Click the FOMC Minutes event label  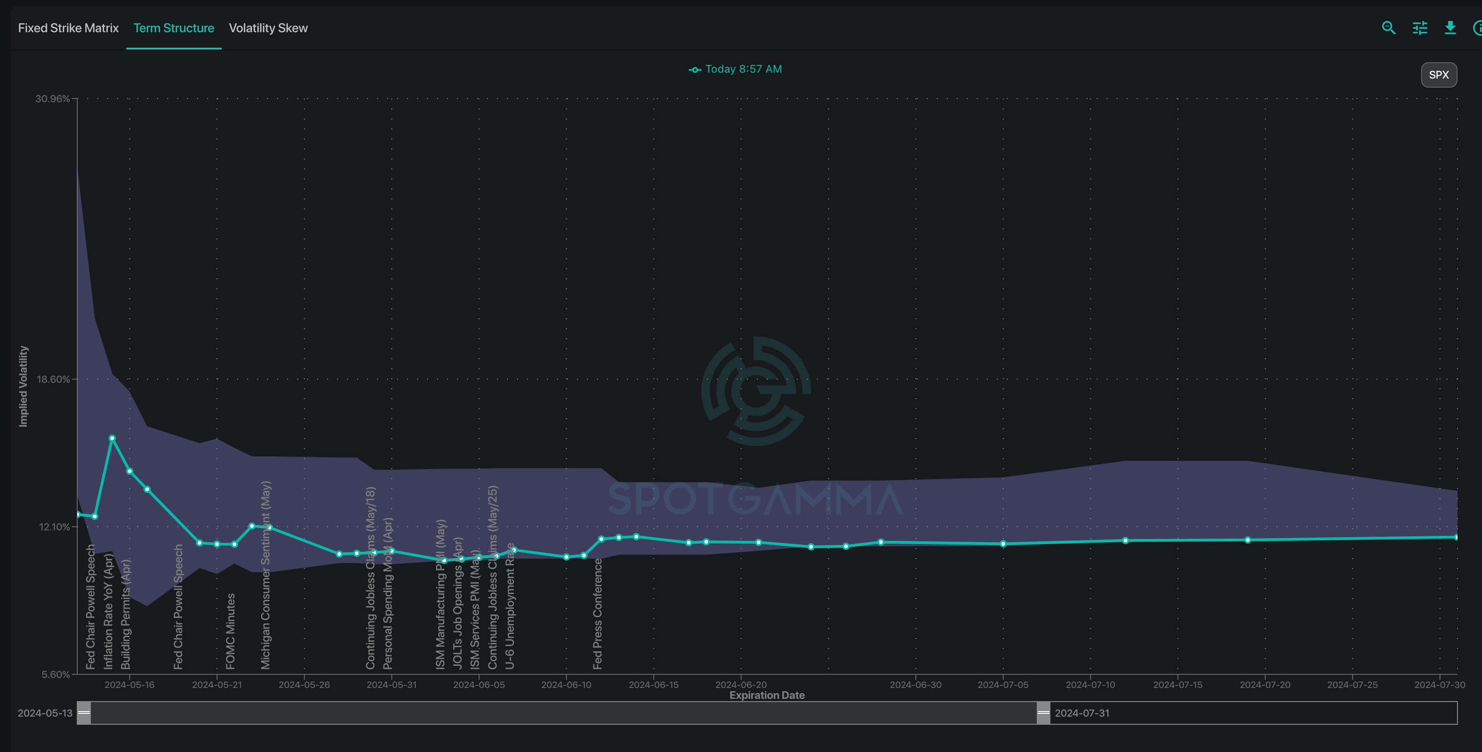click(230, 631)
